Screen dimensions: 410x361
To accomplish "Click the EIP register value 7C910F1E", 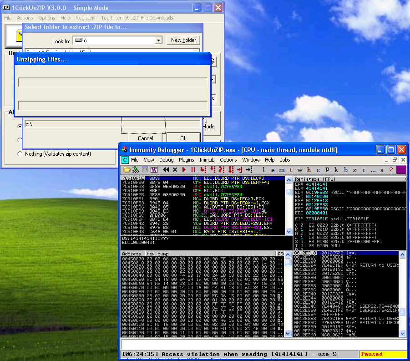I will pos(317,219).
